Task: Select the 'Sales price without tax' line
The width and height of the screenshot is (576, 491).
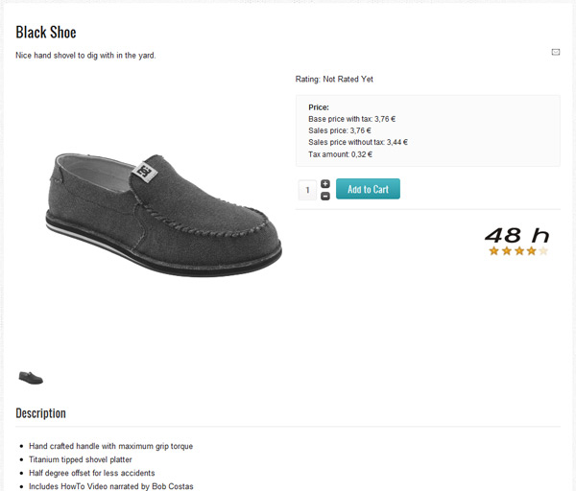Action: coord(358,142)
